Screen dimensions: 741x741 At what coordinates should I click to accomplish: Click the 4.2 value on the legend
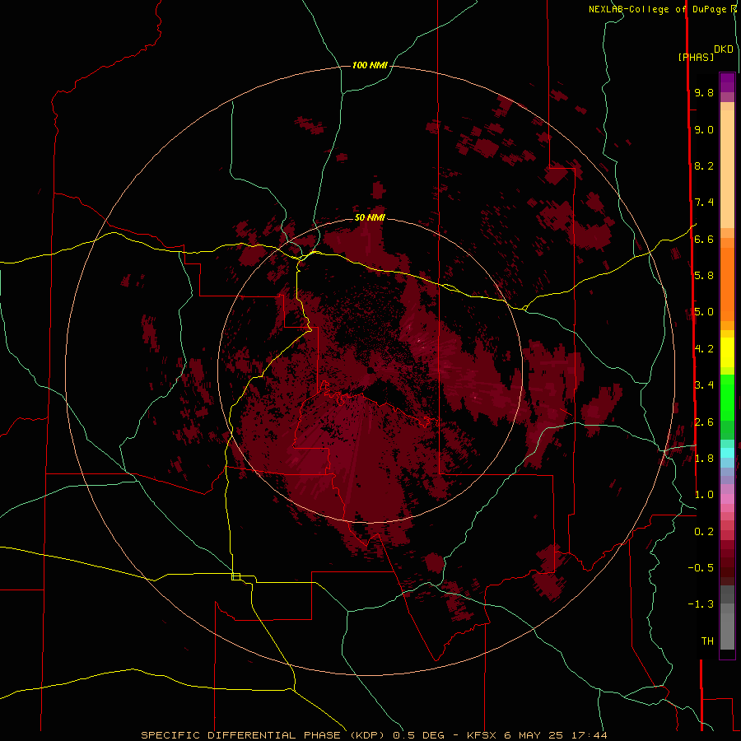point(704,349)
